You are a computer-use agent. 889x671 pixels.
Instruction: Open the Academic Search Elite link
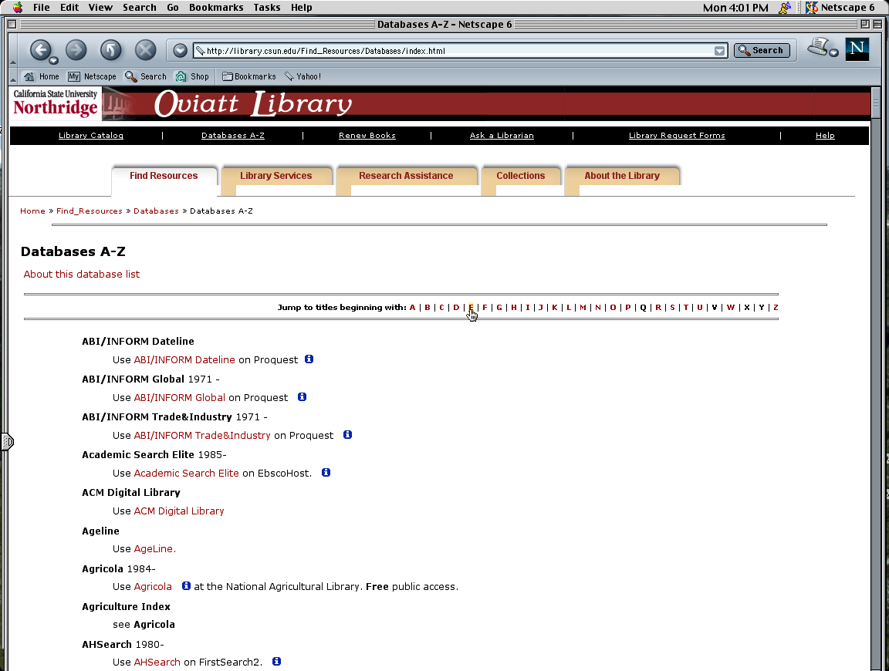point(187,474)
